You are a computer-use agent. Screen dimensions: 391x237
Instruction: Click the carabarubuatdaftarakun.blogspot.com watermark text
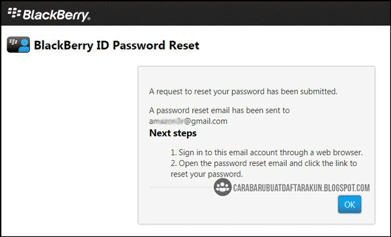301,188
